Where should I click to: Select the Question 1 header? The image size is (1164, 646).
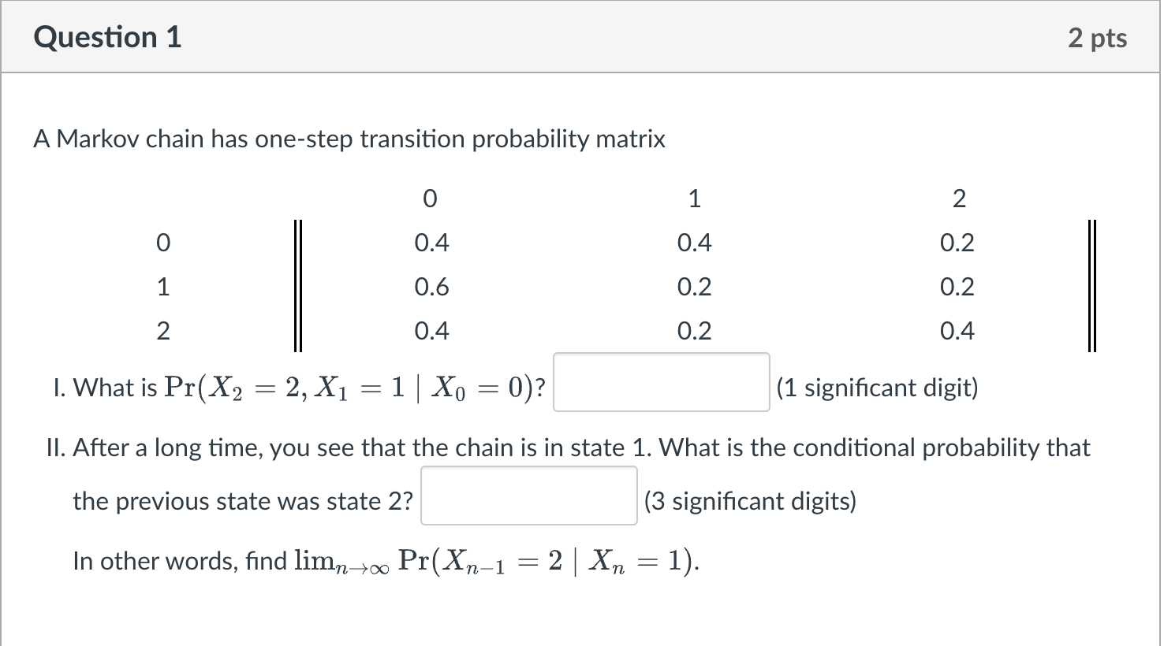click(x=107, y=37)
